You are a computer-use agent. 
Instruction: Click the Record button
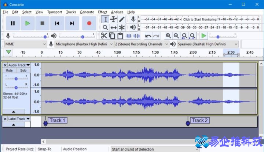point(89,23)
